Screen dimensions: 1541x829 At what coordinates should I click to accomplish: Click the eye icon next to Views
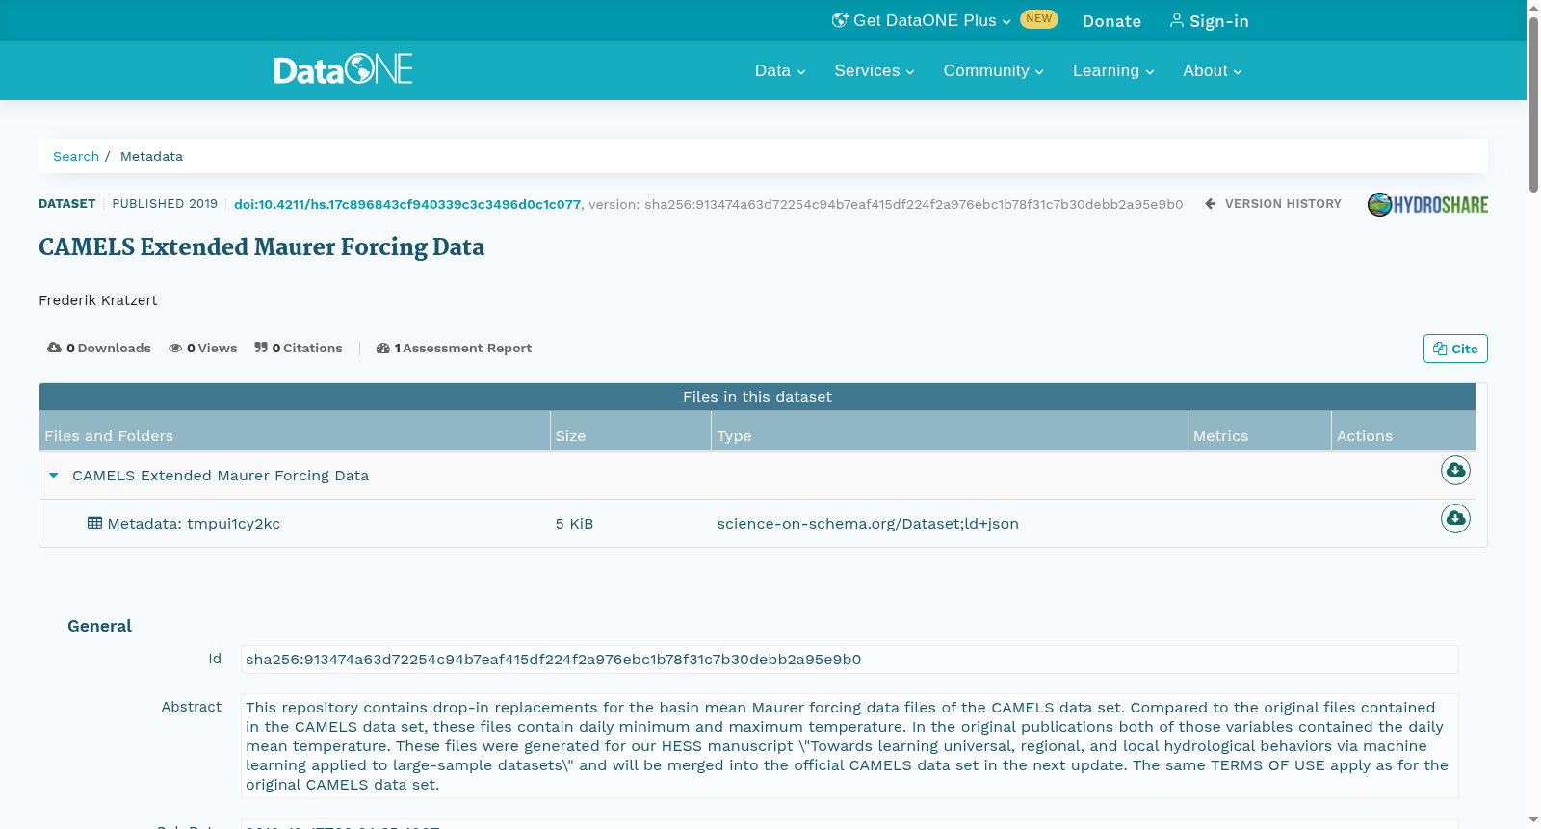pos(175,349)
